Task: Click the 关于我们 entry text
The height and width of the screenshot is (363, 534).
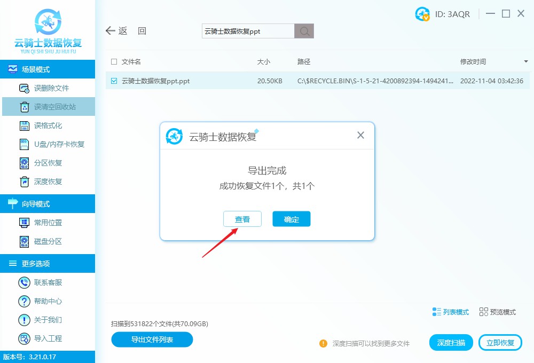Action: pos(48,320)
